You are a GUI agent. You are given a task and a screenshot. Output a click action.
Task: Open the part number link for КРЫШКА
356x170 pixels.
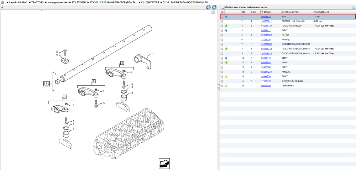click(266, 72)
